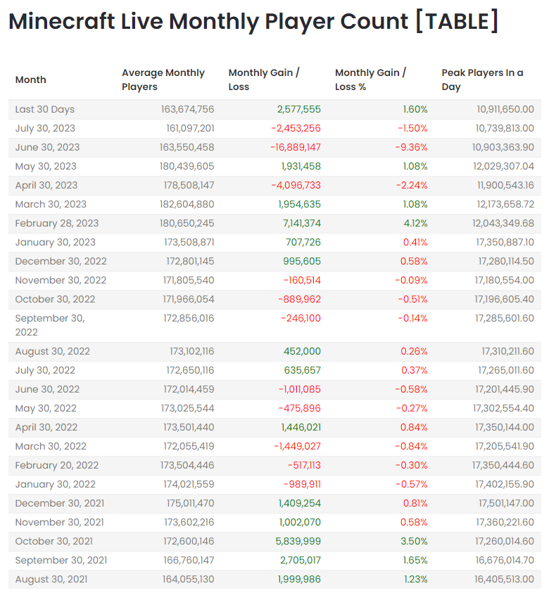Screen dimensions: 549x598
Task: Click the 3.50% percentage in October 2021 row
Action: pos(415,541)
